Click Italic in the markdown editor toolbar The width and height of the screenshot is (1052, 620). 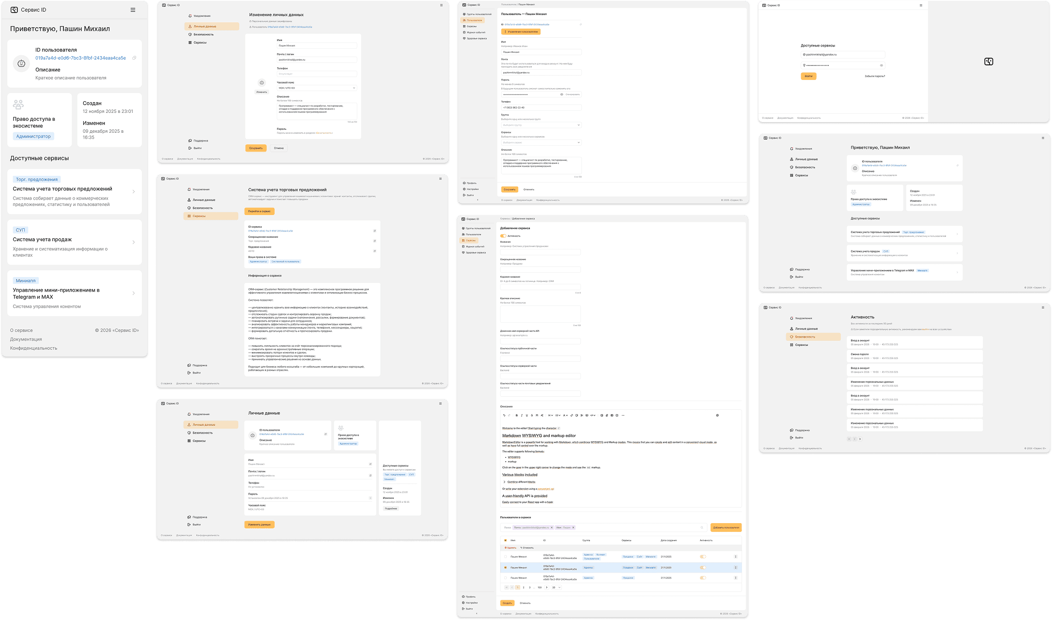coord(522,416)
